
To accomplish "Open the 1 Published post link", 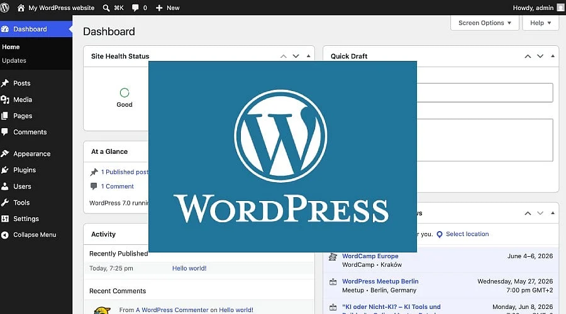I will click(x=125, y=172).
